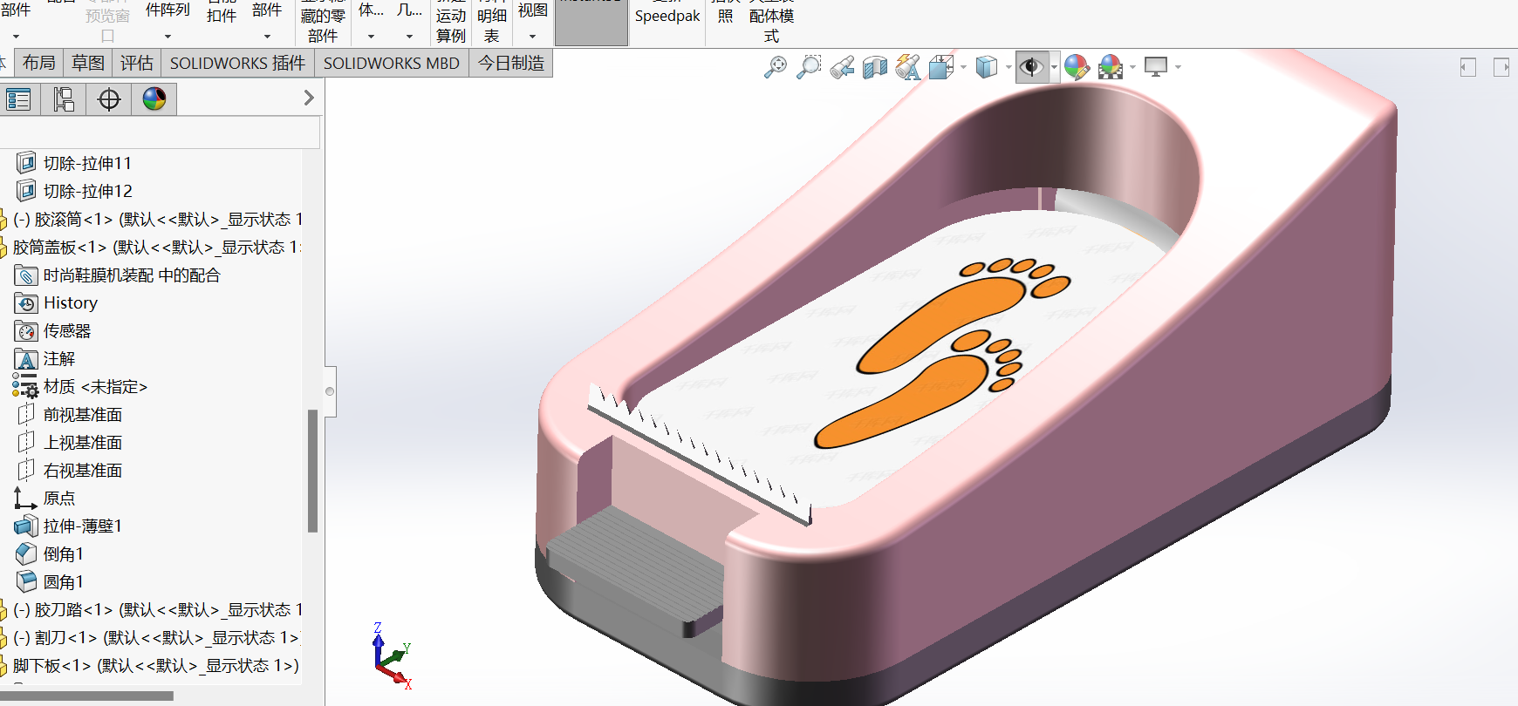1518x706 pixels.
Task: Select the (-) 胶刀踏<1> component
Action: click(x=157, y=609)
